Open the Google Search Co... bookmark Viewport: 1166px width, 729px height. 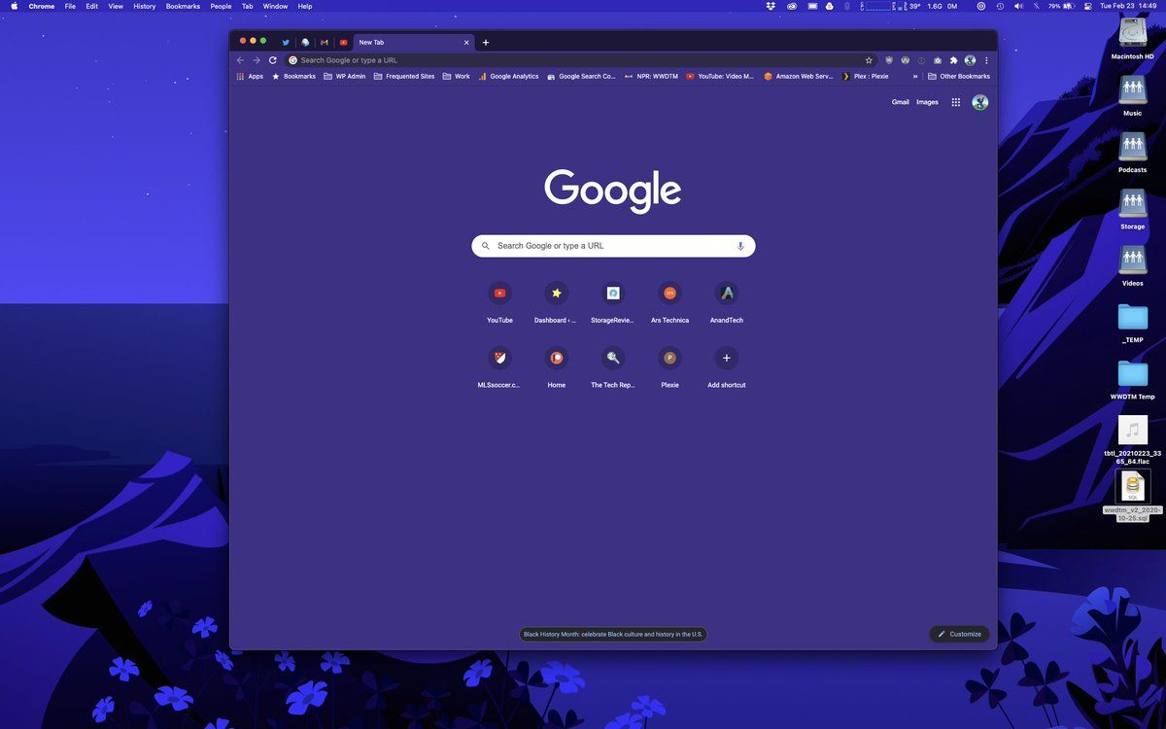pyautogui.click(x=581, y=76)
